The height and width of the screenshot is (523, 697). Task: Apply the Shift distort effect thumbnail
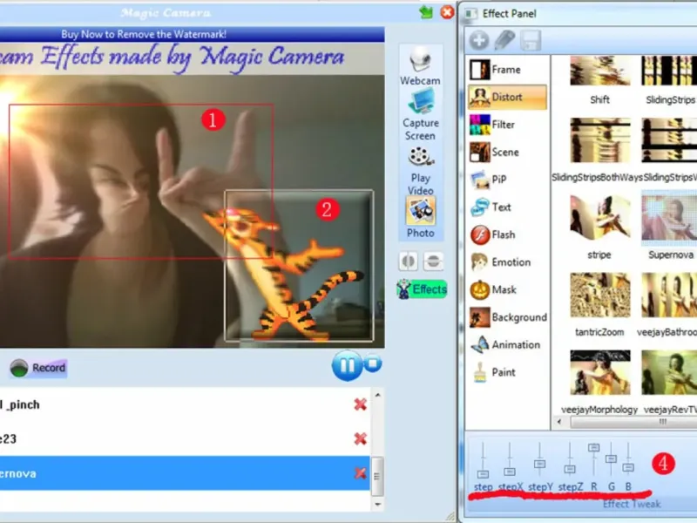pos(600,71)
